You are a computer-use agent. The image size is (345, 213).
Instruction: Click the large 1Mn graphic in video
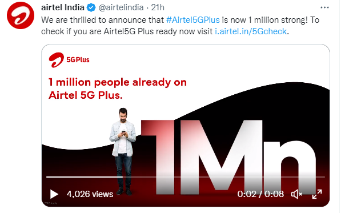[229, 158]
